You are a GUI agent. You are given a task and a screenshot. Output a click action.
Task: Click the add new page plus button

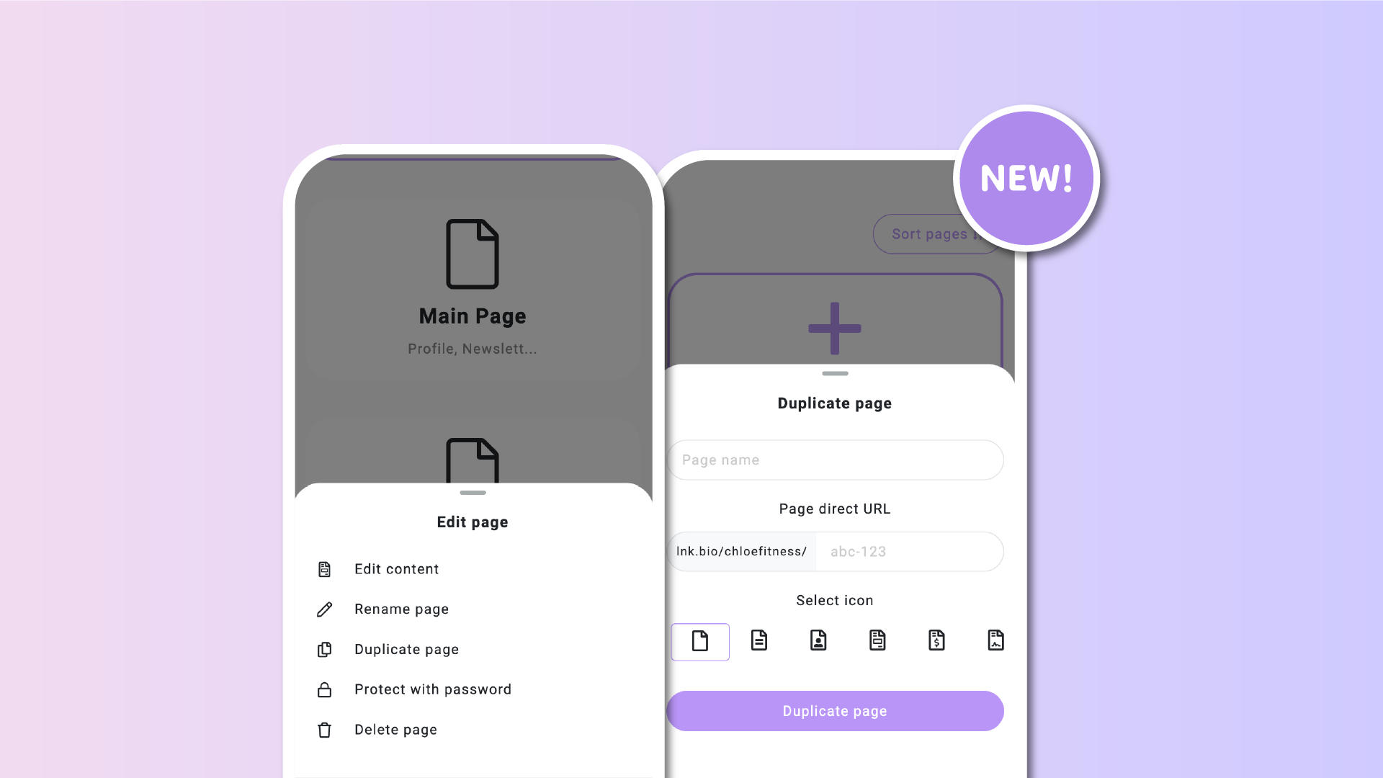click(834, 327)
